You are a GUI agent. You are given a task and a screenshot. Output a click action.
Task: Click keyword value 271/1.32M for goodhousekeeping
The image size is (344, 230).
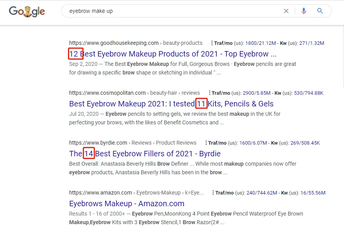pos(312,43)
